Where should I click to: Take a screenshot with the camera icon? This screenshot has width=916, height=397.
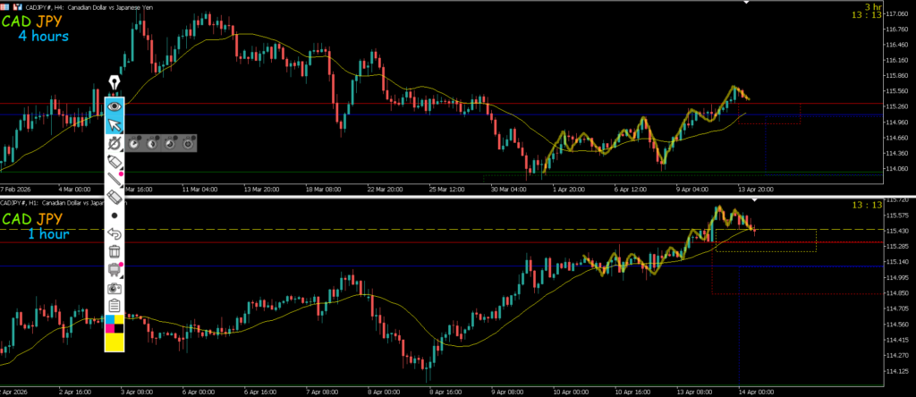[114, 289]
